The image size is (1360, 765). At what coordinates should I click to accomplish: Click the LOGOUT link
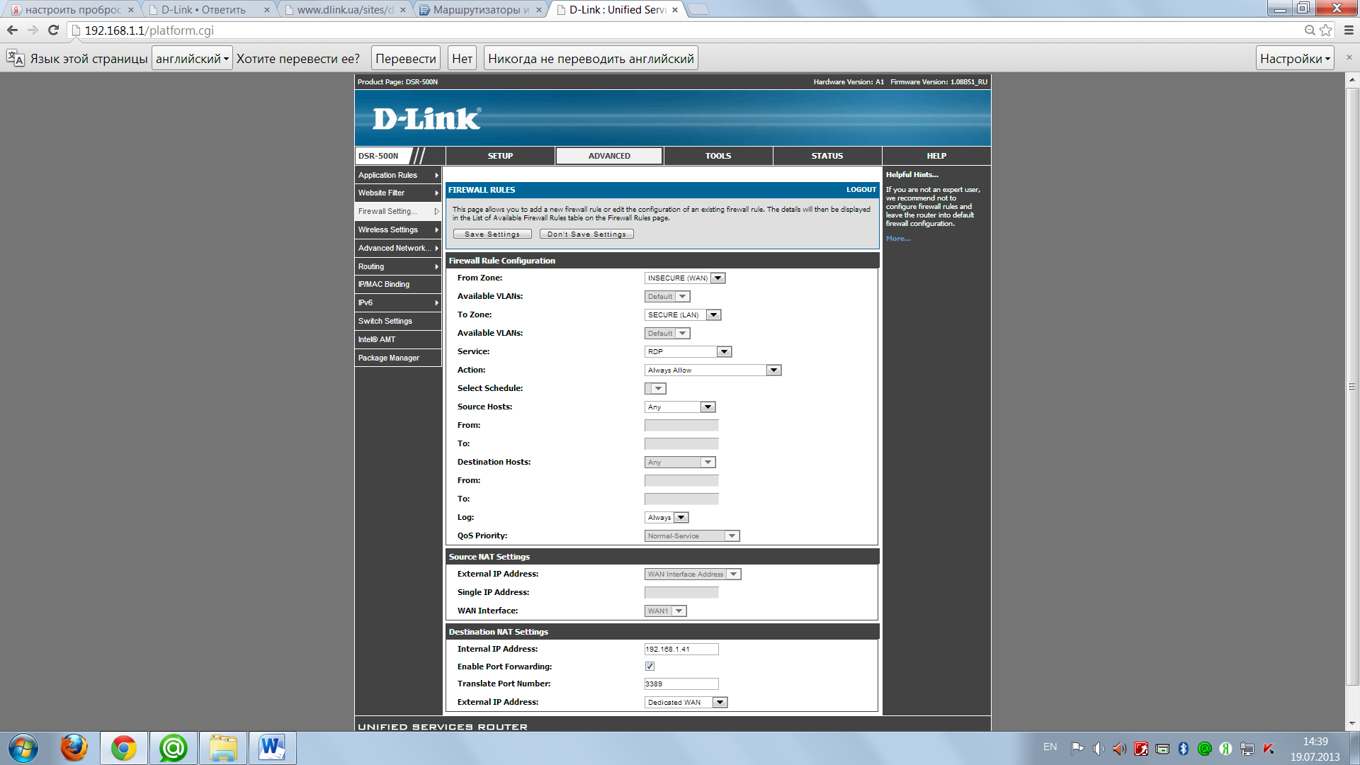861,190
